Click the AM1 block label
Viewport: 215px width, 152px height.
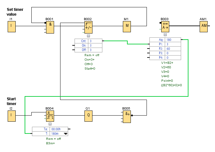pos(203,19)
